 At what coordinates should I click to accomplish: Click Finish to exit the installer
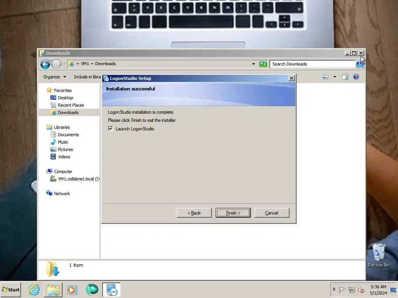pyautogui.click(x=233, y=213)
